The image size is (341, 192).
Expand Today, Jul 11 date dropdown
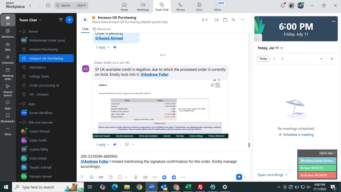pos(270,48)
